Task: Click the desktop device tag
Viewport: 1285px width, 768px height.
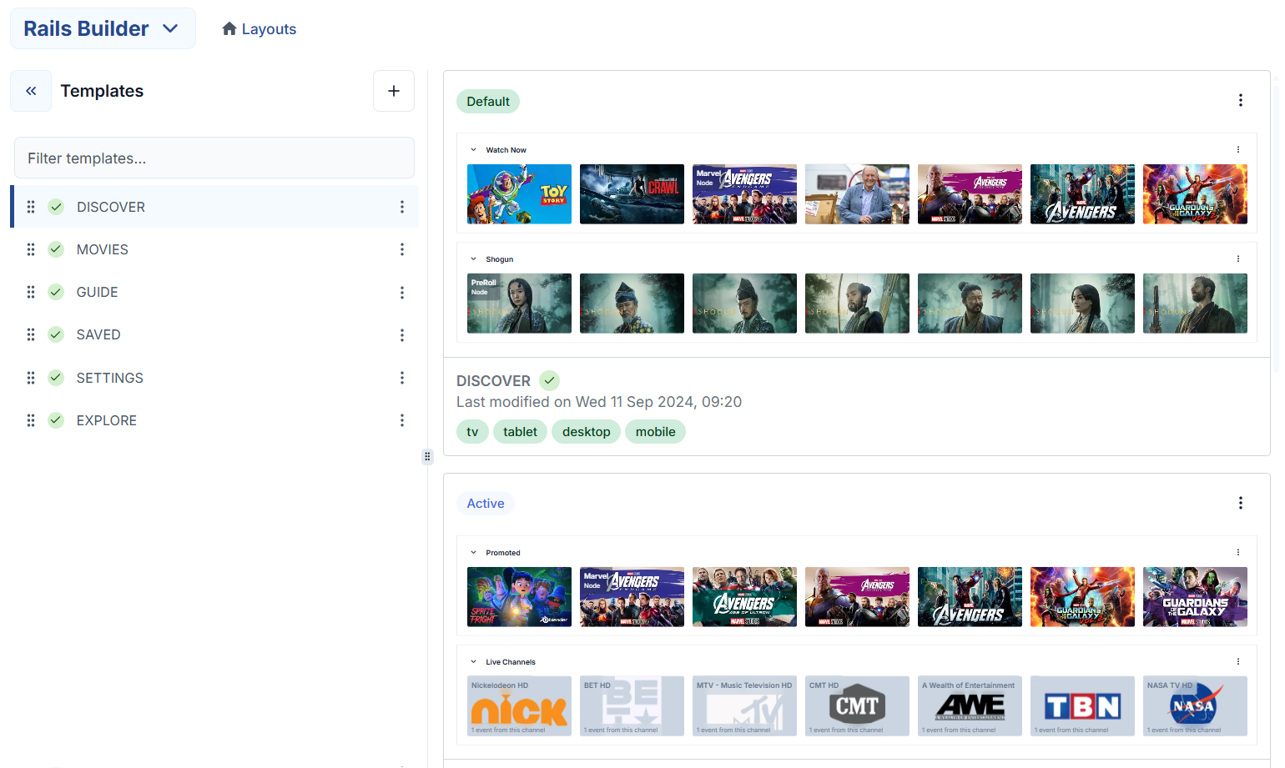Action: [586, 432]
